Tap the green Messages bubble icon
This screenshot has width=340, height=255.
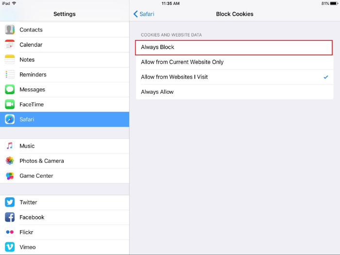click(10, 90)
